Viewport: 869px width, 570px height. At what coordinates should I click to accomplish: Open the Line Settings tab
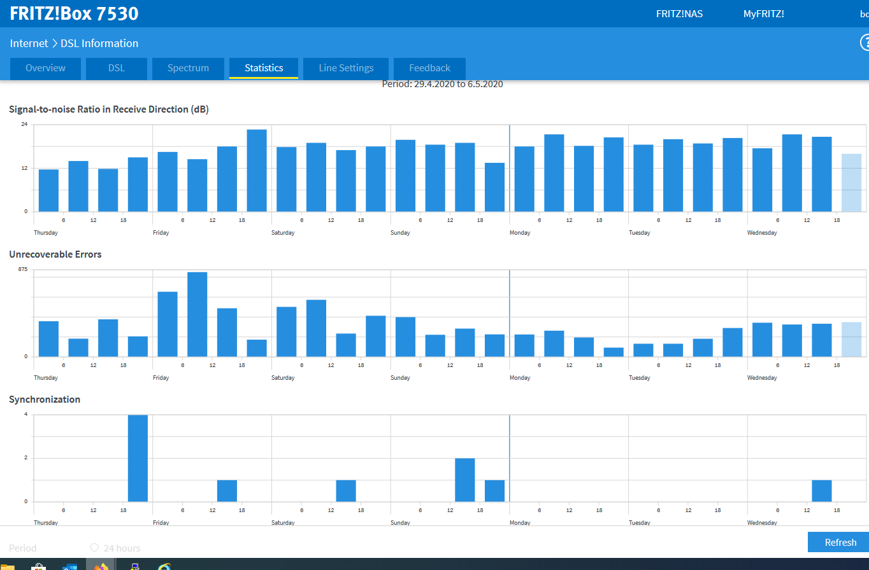point(346,68)
